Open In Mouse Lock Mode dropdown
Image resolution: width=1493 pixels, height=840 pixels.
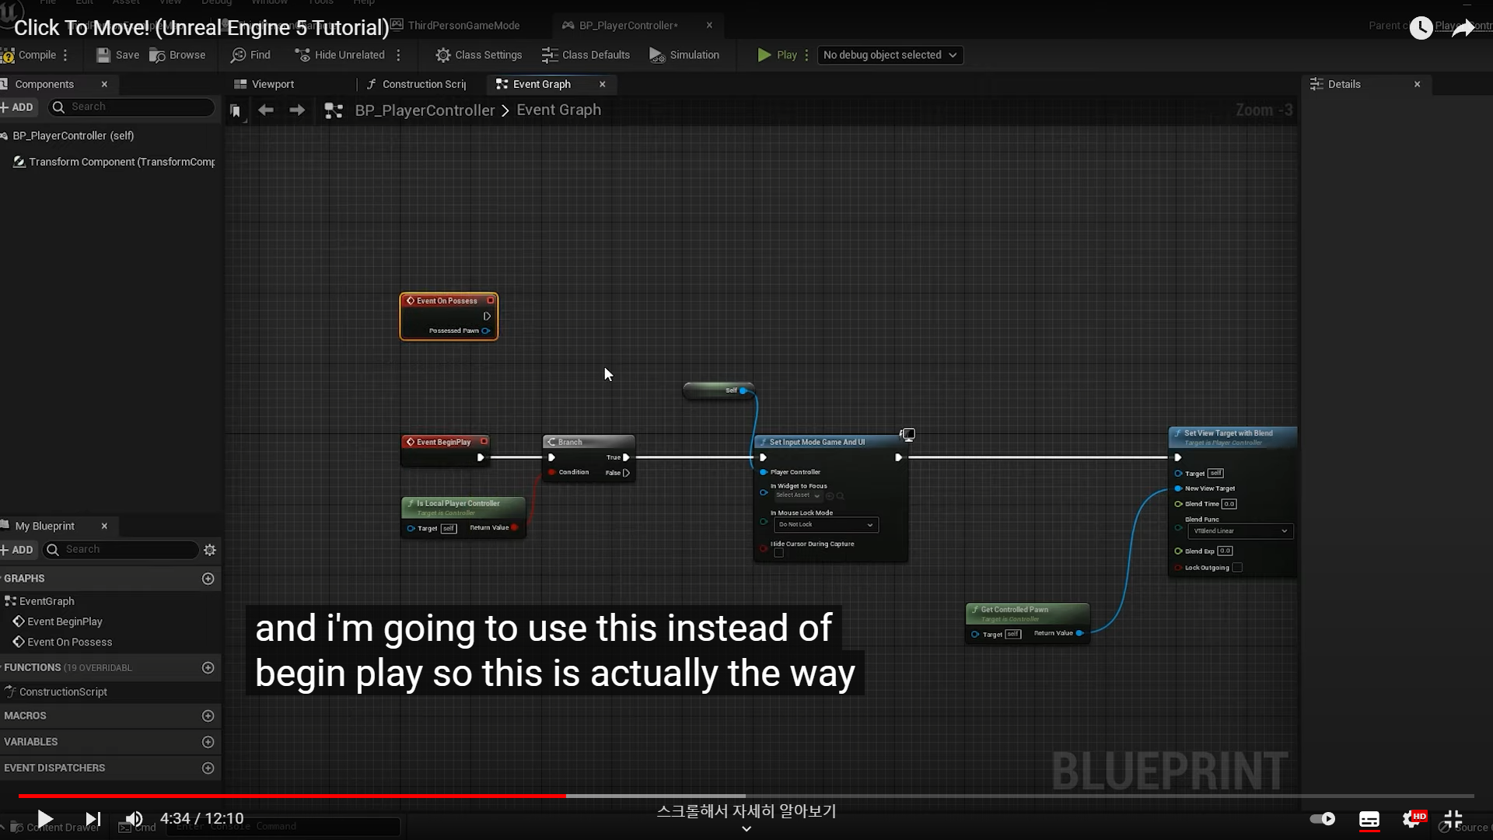click(x=826, y=525)
